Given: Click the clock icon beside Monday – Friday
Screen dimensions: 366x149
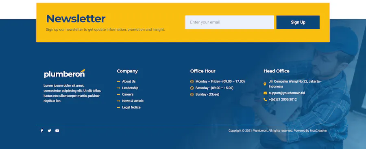Looking at the screenshot, I should [x=192, y=82].
